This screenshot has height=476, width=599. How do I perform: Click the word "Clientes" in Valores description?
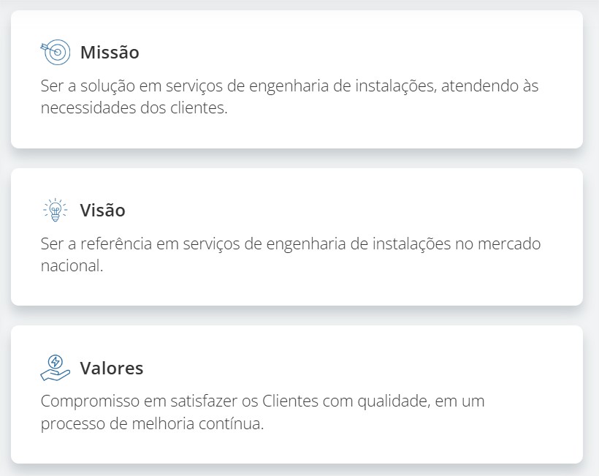point(289,401)
